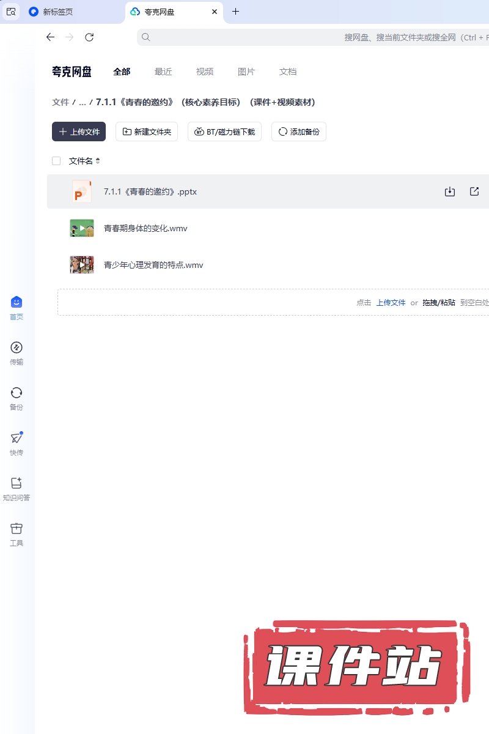Click the 新建文件夹 button

click(147, 132)
